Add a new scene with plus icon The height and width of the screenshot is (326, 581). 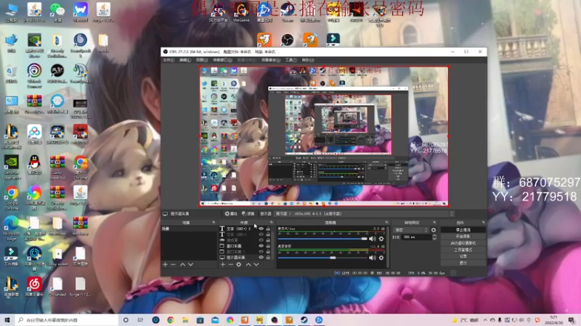166,264
